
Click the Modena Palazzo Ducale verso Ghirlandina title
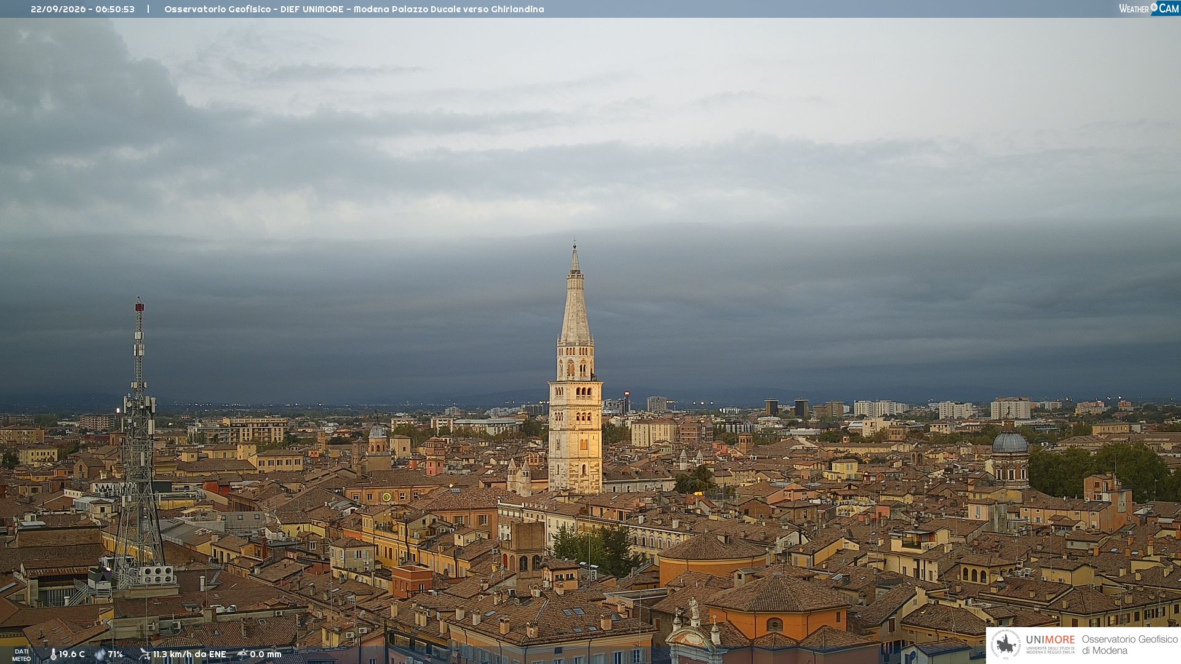tap(448, 9)
